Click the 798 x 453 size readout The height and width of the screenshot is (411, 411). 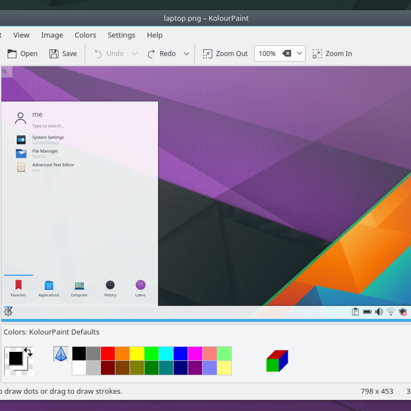(x=377, y=391)
